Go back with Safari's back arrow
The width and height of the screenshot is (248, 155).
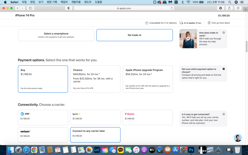(x=17, y=8)
